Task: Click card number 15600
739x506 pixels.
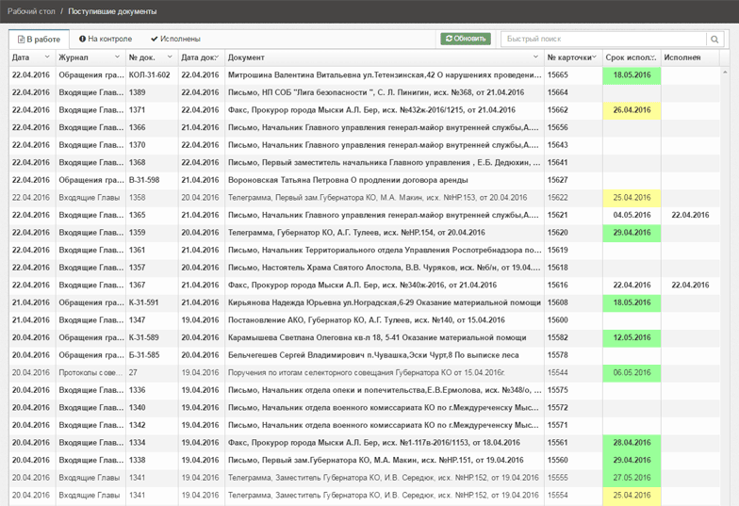Action: click(558, 320)
